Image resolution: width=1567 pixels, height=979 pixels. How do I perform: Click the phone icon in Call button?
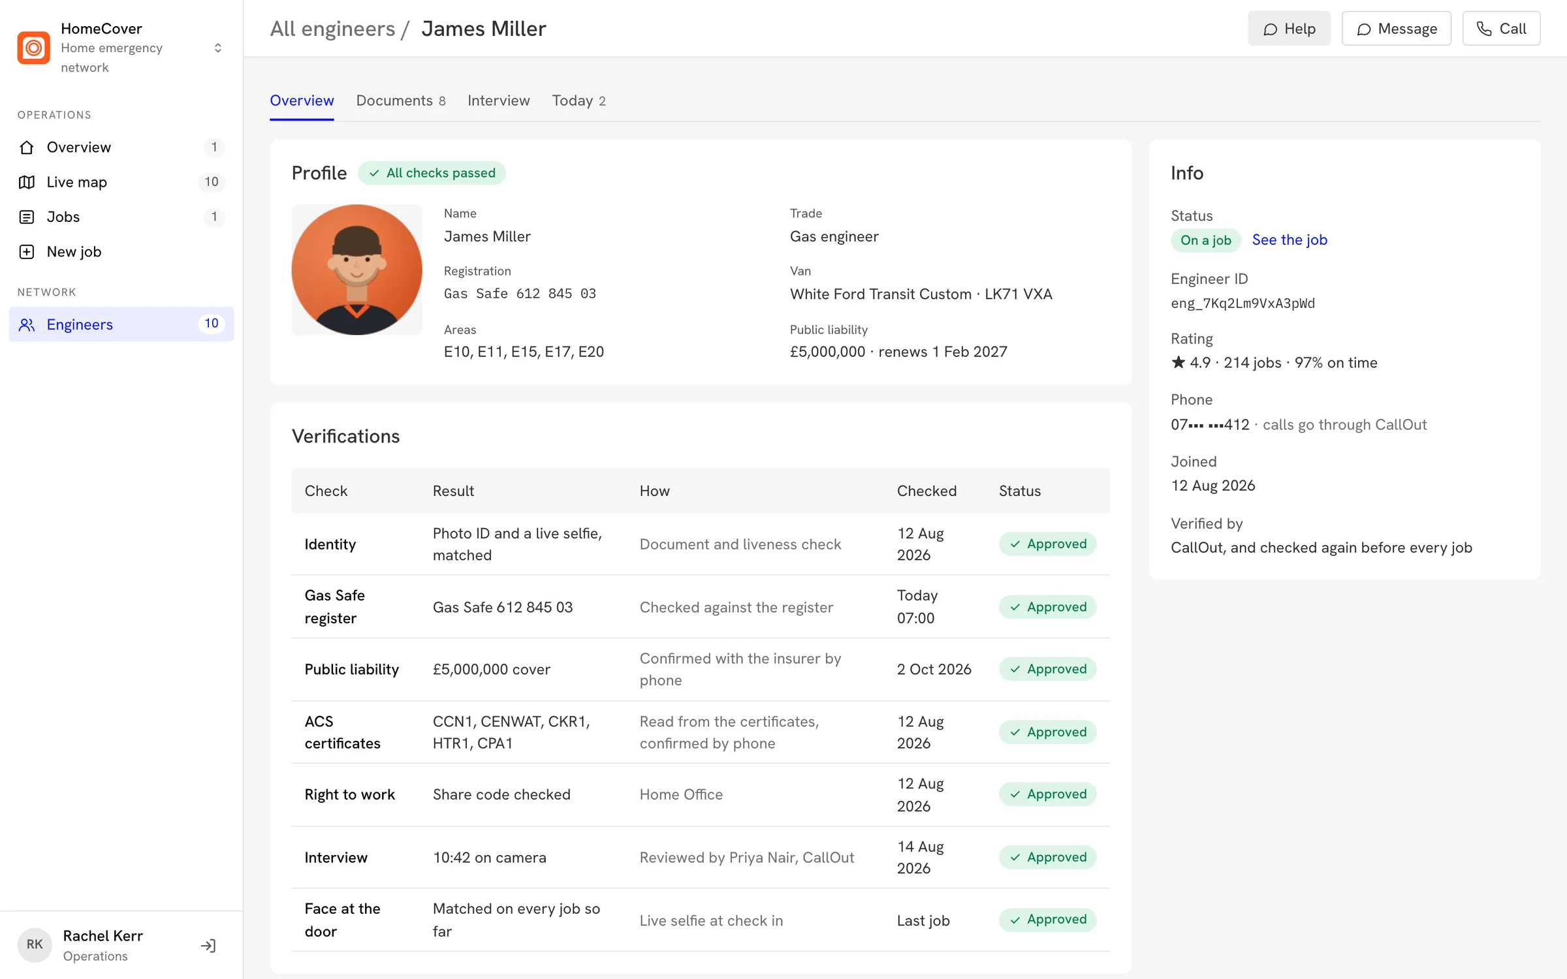pos(1484,29)
